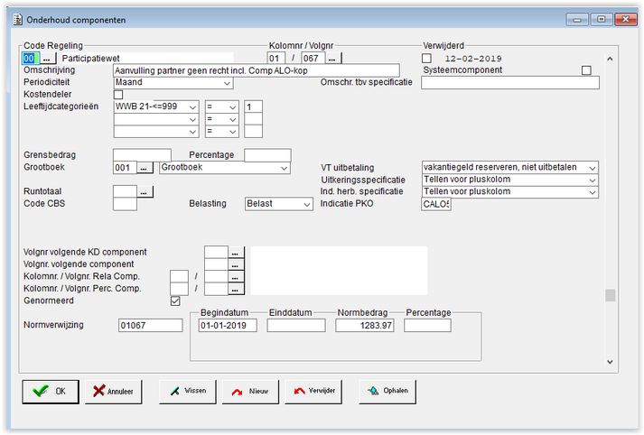Open the WWB 21-<=999 age category dropdown
The width and height of the screenshot is (644, 435).
156,106
